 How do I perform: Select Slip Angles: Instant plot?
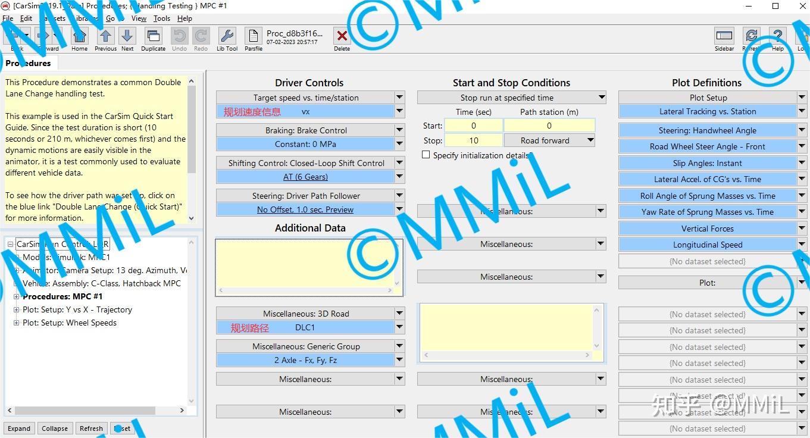708,163
